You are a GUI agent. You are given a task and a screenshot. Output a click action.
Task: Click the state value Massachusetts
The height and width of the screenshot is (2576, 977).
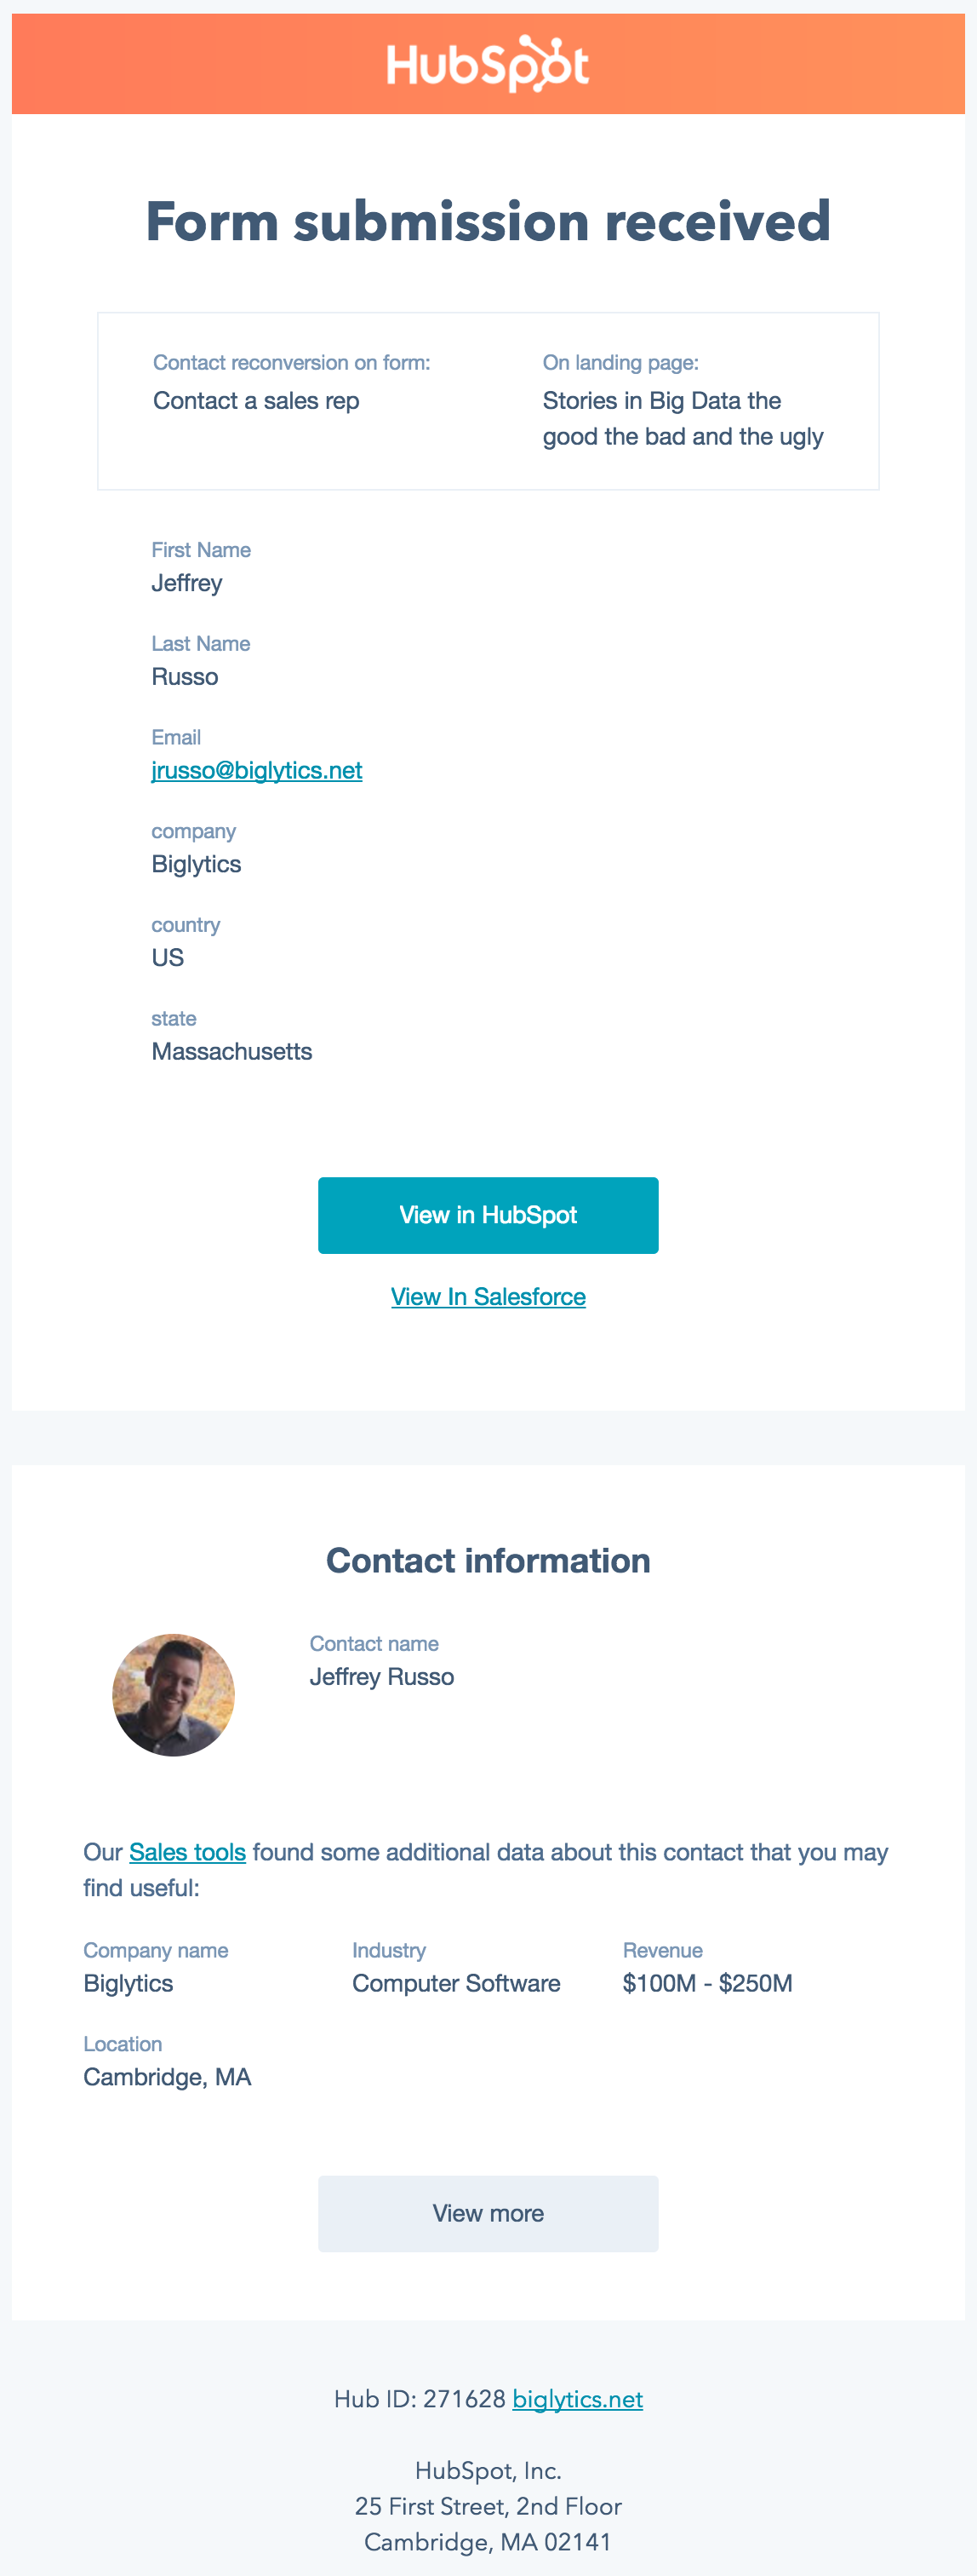231,1051
